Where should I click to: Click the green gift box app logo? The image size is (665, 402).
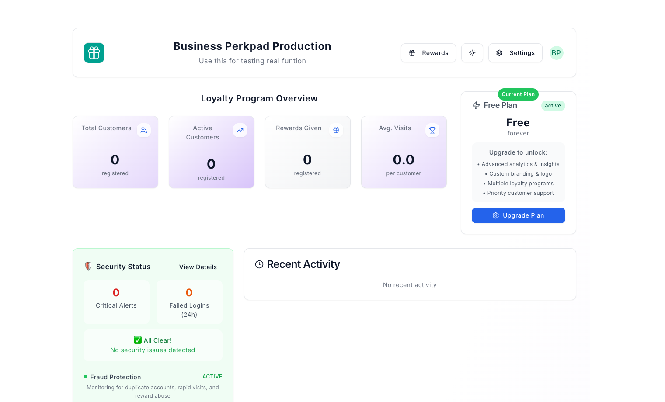point(94,53)
